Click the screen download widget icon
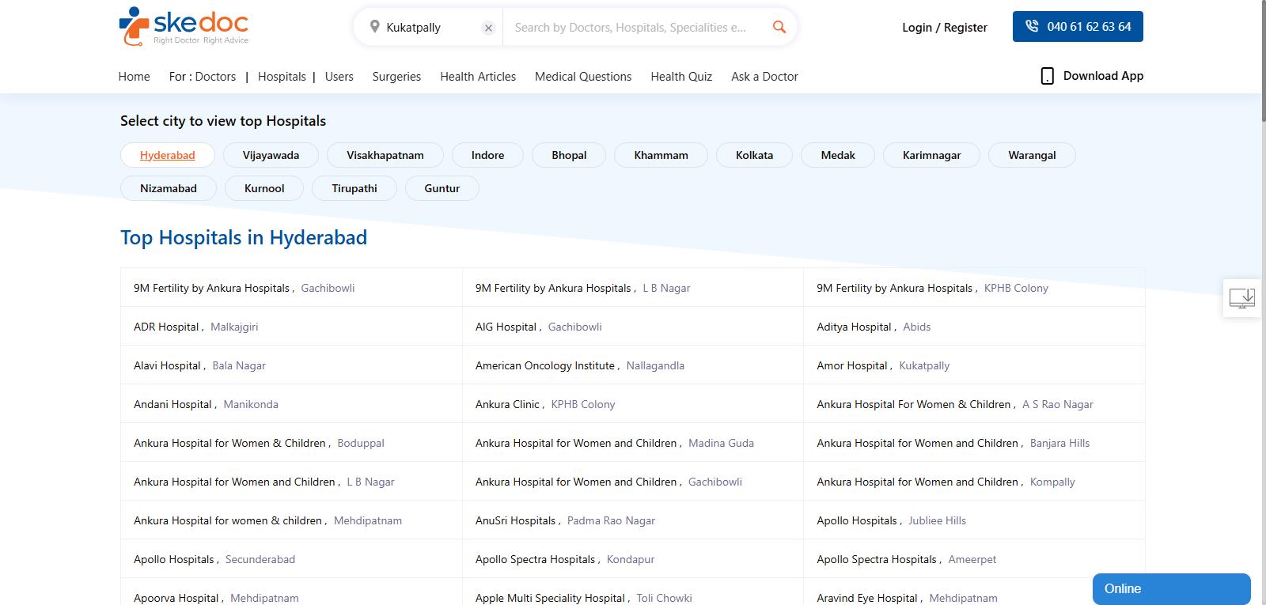The image size is (1266, 605). click(1241, 298)
